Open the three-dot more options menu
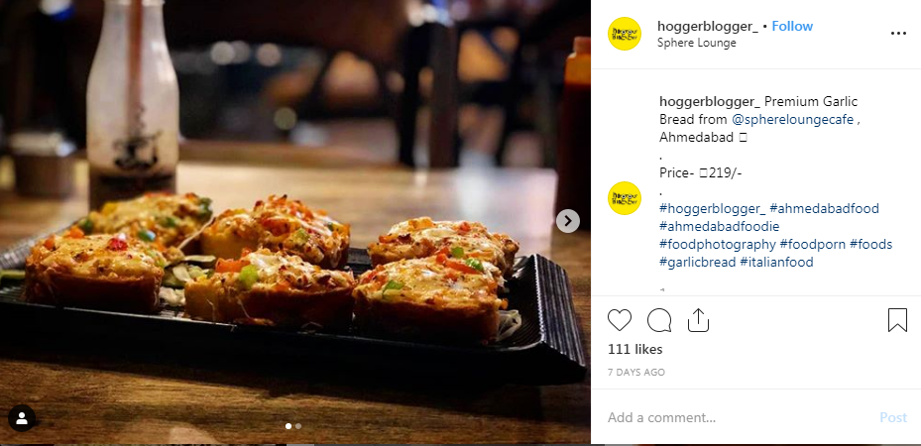 coord(898,33)
